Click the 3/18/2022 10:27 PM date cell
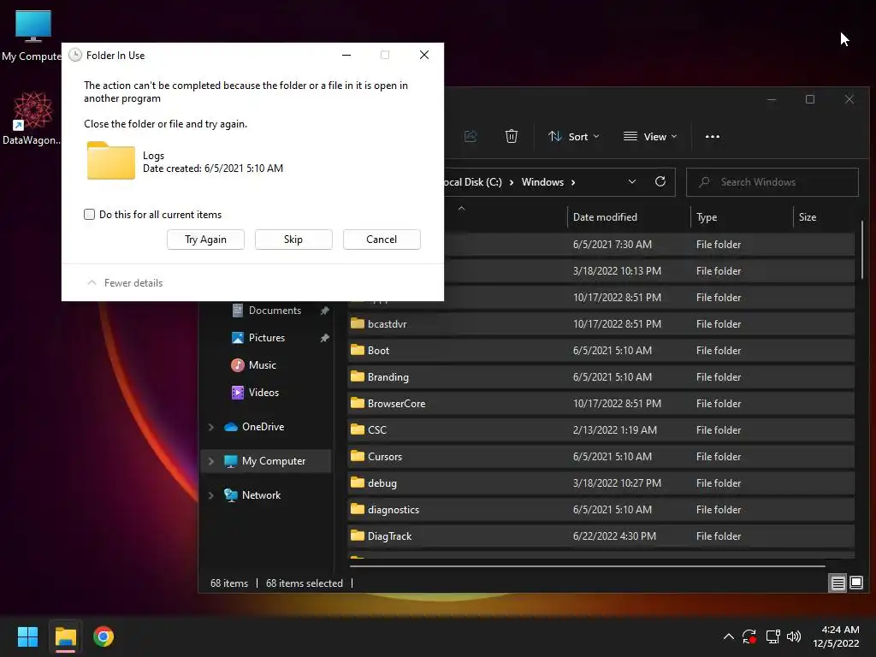Image resolution: width=876 pixels, height=657 pixels. 617,483
